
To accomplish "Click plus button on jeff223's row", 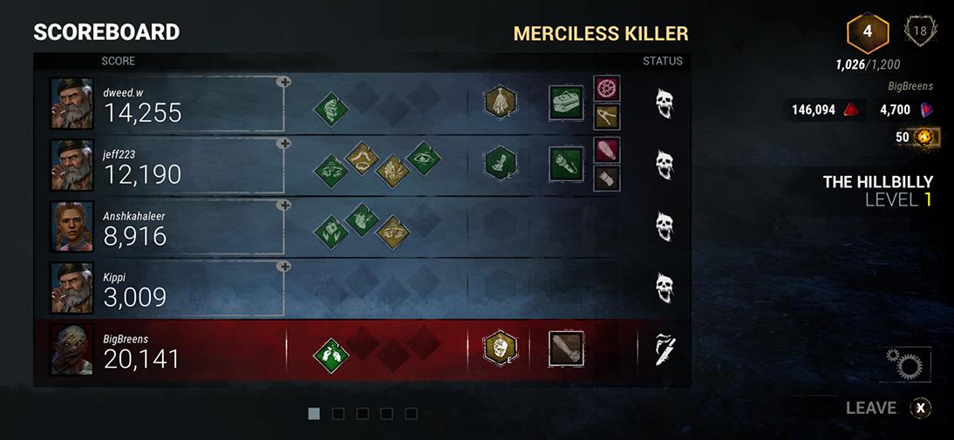I will (283, 144).
